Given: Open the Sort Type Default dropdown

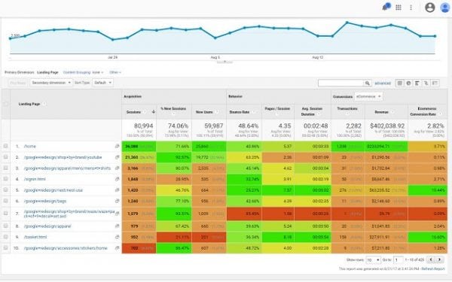Looking at the screenshot, I should 102,83.
